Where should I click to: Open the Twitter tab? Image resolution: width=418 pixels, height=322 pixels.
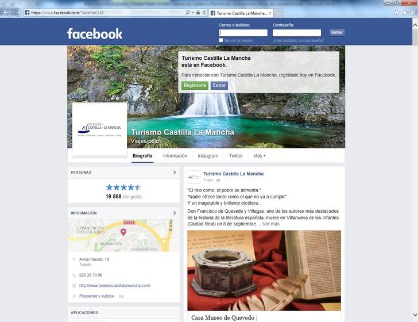(x=235, y=156)
